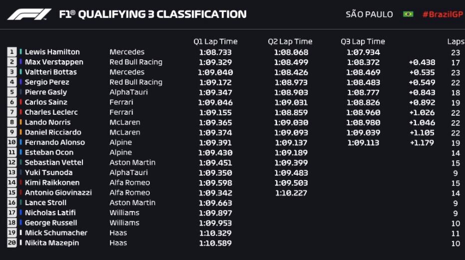Click the São Paulo location label

[x=369, y=14]
